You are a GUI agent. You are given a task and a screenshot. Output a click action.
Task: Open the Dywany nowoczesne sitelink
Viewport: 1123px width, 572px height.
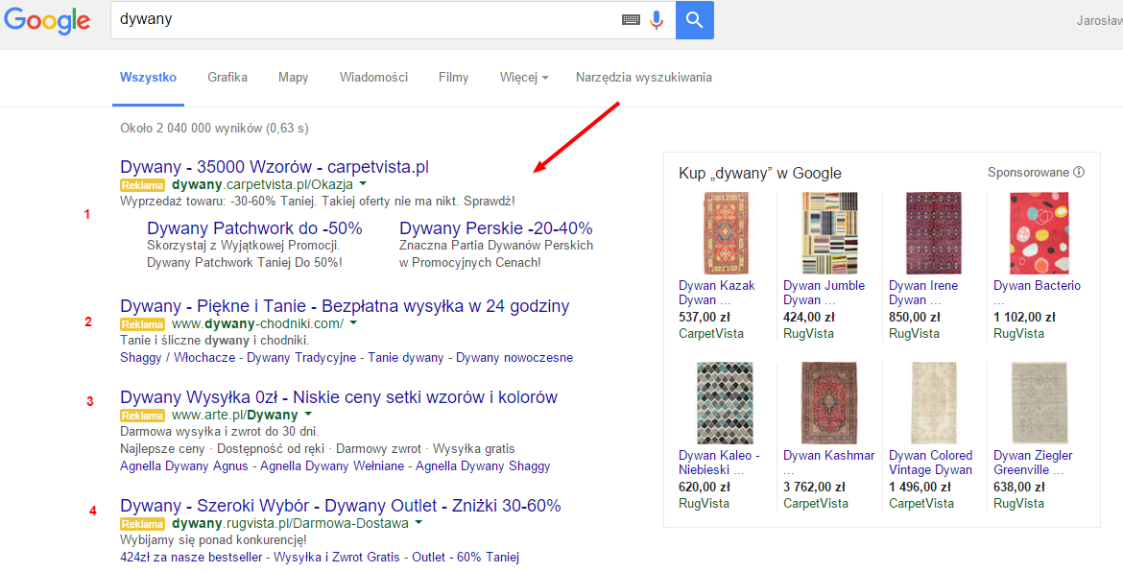tap(514, 358)
